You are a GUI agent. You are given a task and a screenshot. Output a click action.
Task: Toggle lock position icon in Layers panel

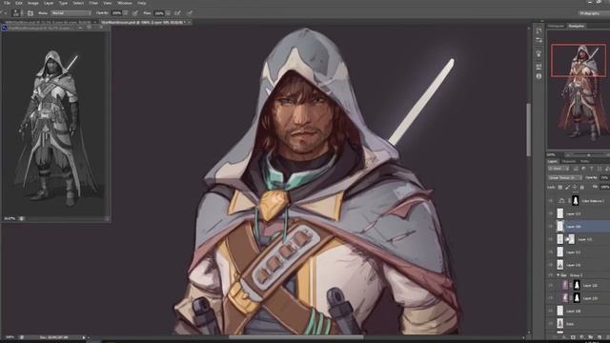(x=575, y=187)
